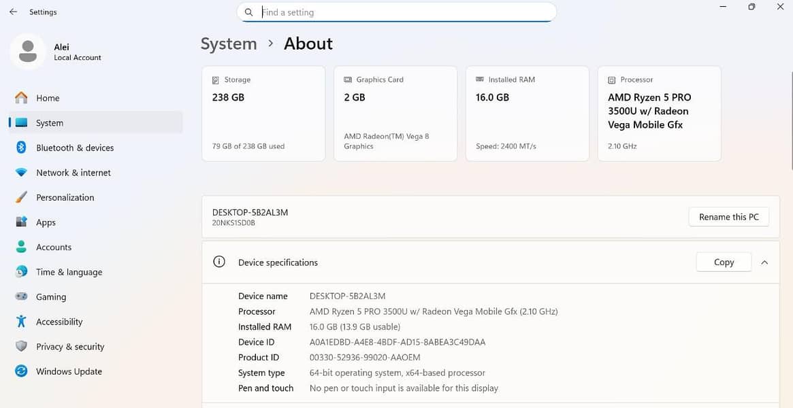Click the Personalization paintbrush icon
Screen dimensions: 793x408
coord(21,197)
